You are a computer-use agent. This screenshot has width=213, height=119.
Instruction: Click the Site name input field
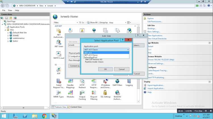click(x=74, y=45)
